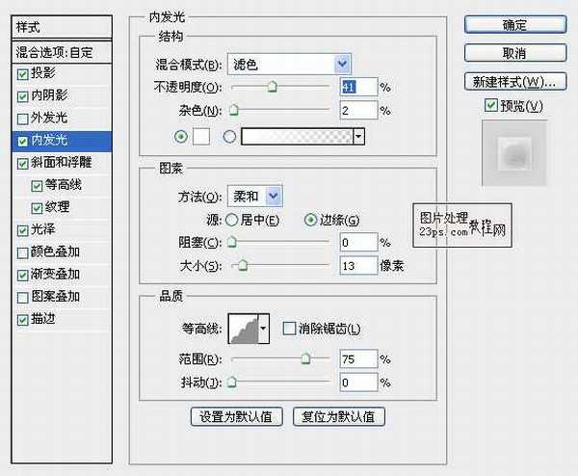Click the opacity (不透明度) slider handle

(x=272, y=88)
